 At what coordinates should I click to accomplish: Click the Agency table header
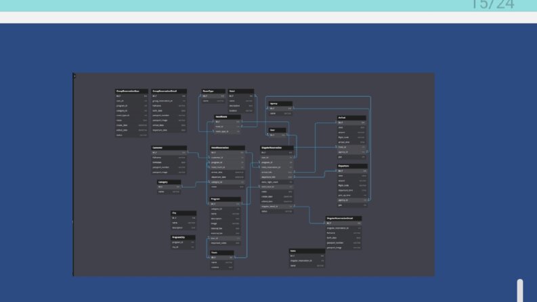(x=280, y=104)
